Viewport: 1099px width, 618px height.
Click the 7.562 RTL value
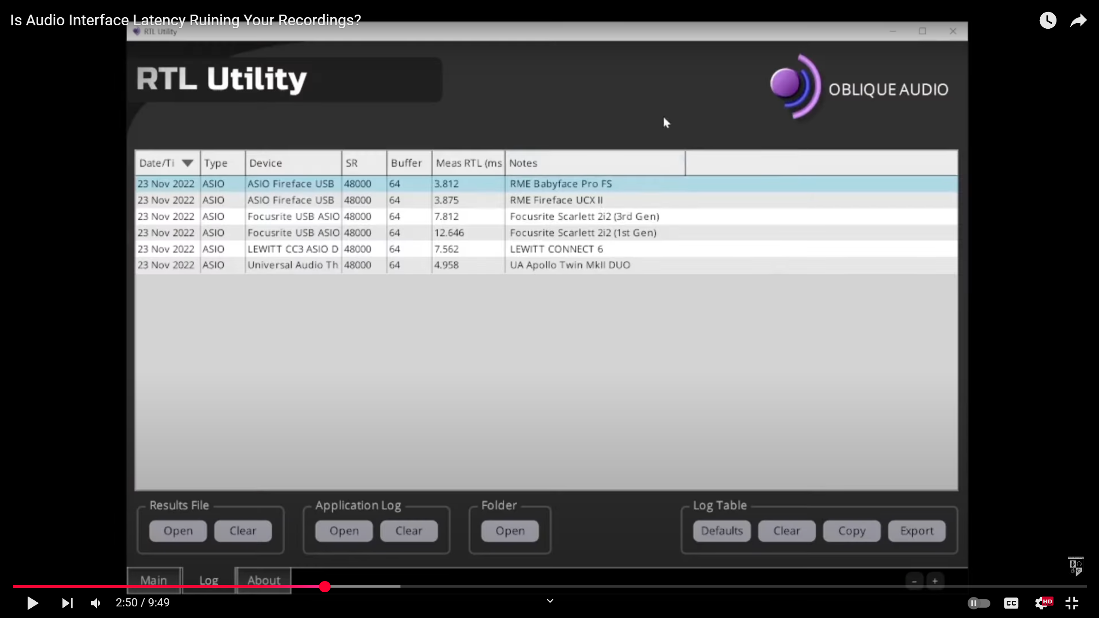coord(446,249)
